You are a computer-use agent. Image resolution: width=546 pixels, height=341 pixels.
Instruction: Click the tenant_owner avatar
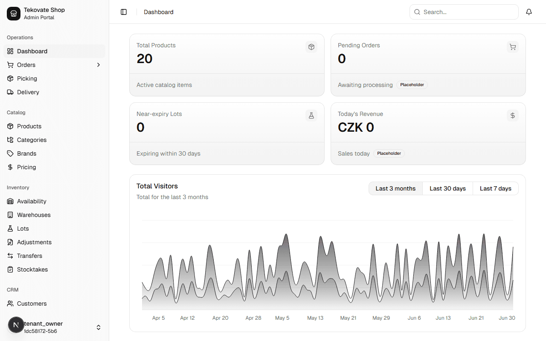coord(16,325)
